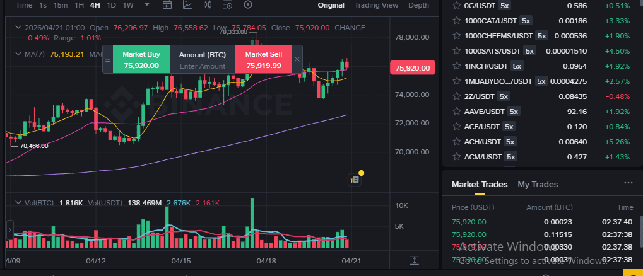
Task: Select the 1000SATS/USDT pair name
Action: pyautogui.click(x=492, y=51)
